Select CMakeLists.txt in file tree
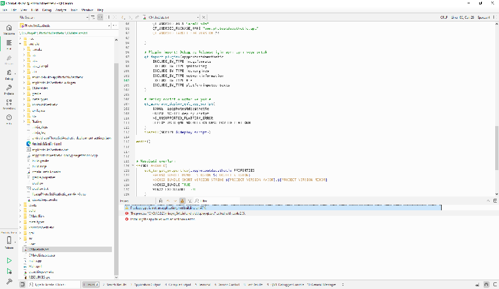 point(39,249)
